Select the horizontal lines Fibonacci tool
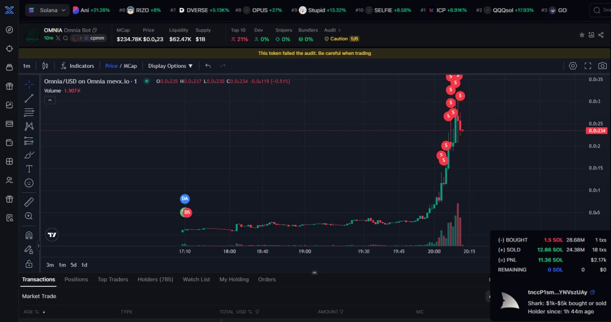The image size is (611, 322). [29, 112]
